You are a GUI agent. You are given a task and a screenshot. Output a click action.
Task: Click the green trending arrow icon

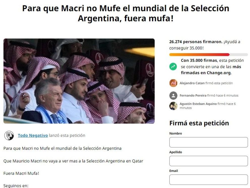point(173,66)
